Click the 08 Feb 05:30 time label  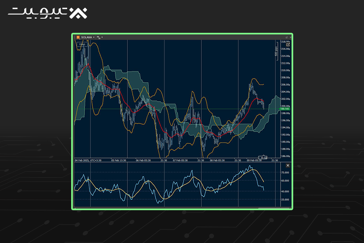click(x=217, y=160)
